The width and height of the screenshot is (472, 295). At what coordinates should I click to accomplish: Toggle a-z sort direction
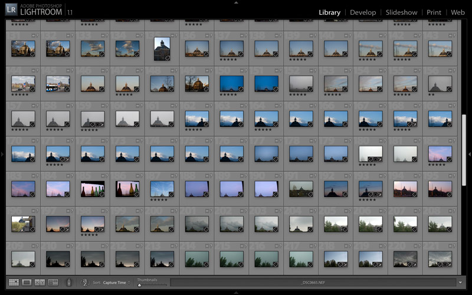click(x=84, y=283)
